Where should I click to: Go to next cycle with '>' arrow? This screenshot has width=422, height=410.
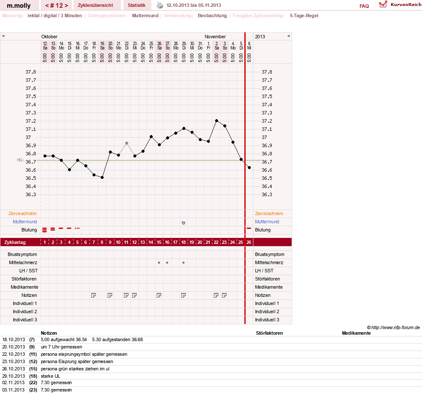[x=66, y=6]
